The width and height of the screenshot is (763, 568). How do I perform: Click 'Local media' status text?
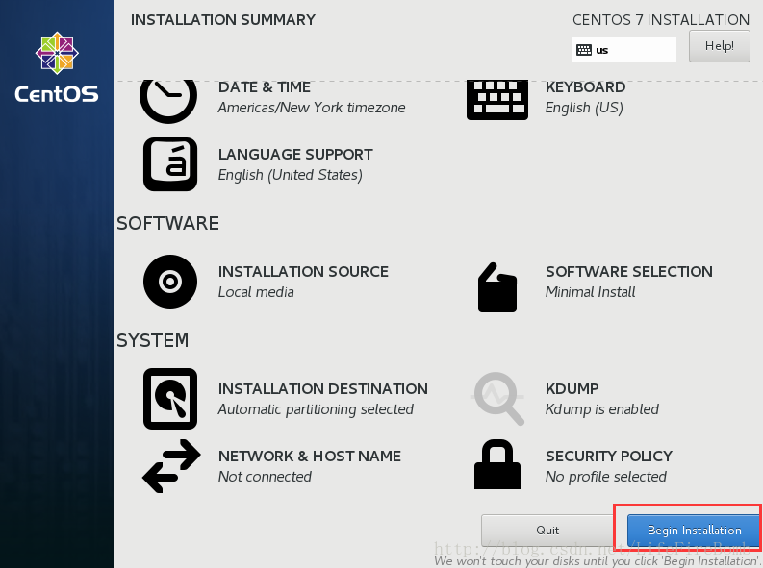point(256,292)
